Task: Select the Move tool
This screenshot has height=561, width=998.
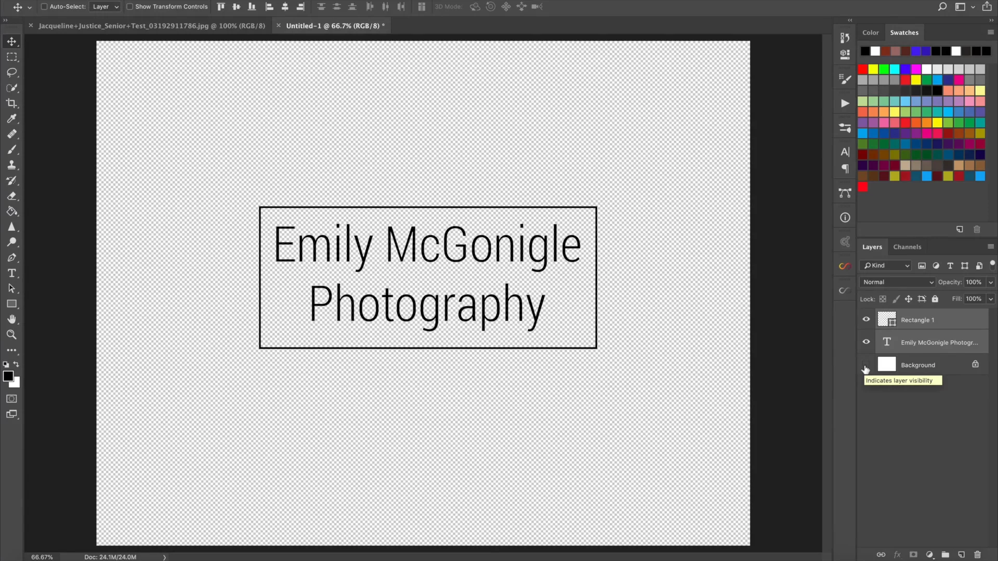Action: tap(11, 42)
